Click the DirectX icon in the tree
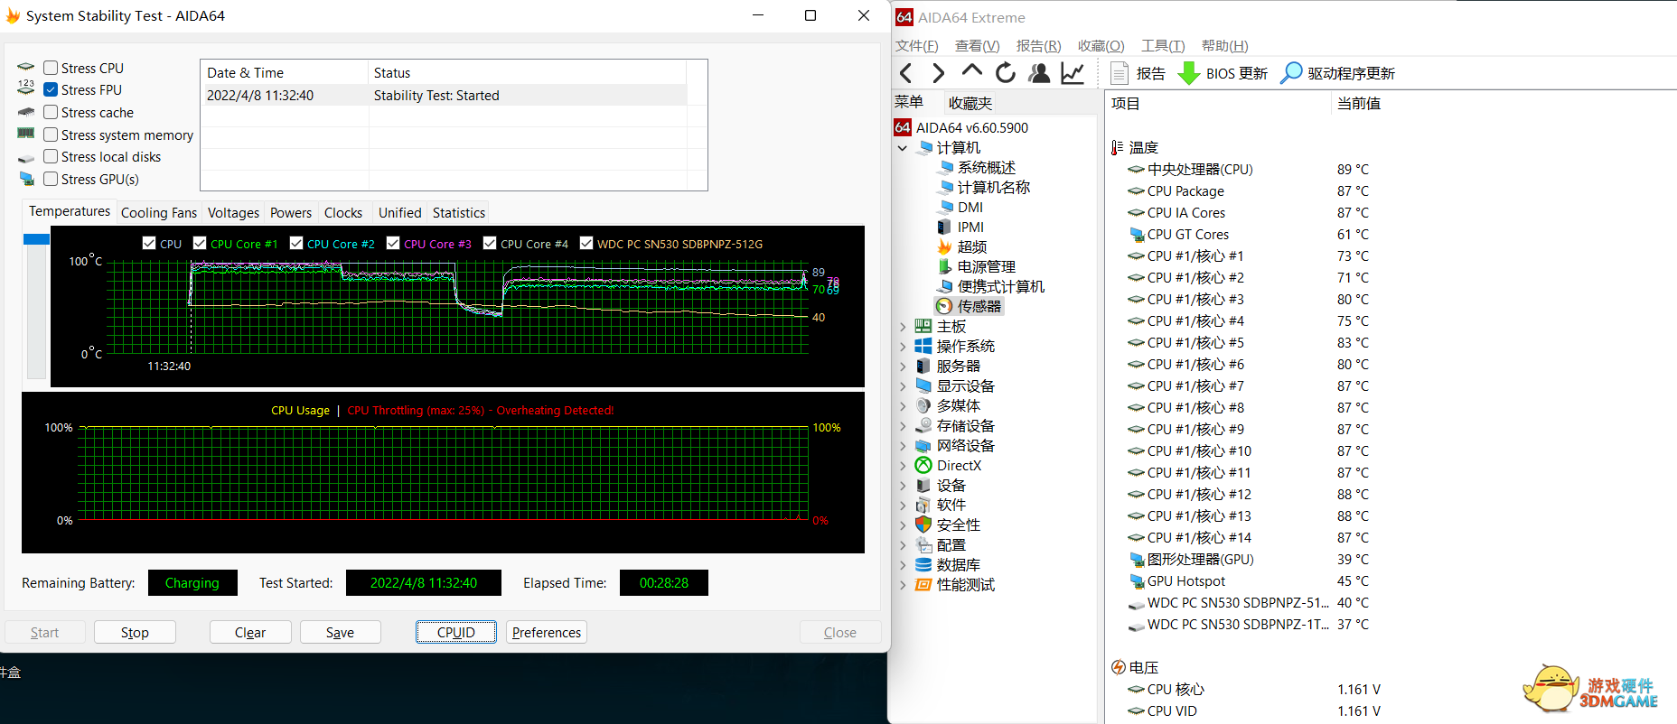Viewport: 1677px width, 724px height. point(923,466)
